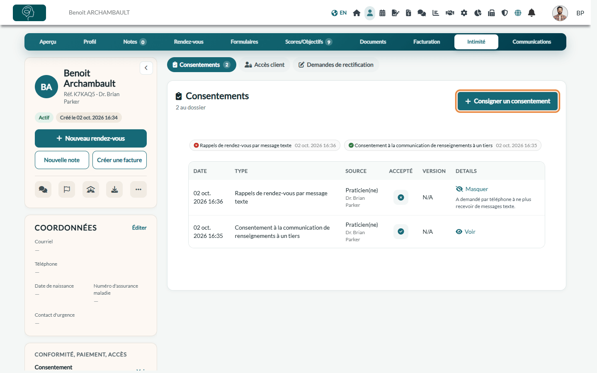This screenshot has height=373, width=597.
Task: Open the BP user profile avatar
Action: (x=560, y=13)
